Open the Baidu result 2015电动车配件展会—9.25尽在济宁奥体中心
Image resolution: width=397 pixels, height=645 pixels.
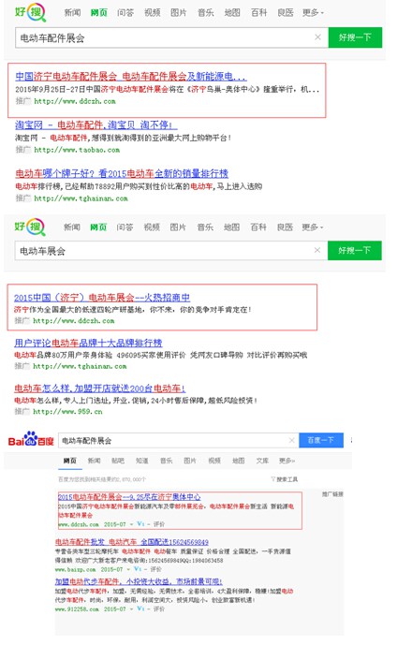129,497
